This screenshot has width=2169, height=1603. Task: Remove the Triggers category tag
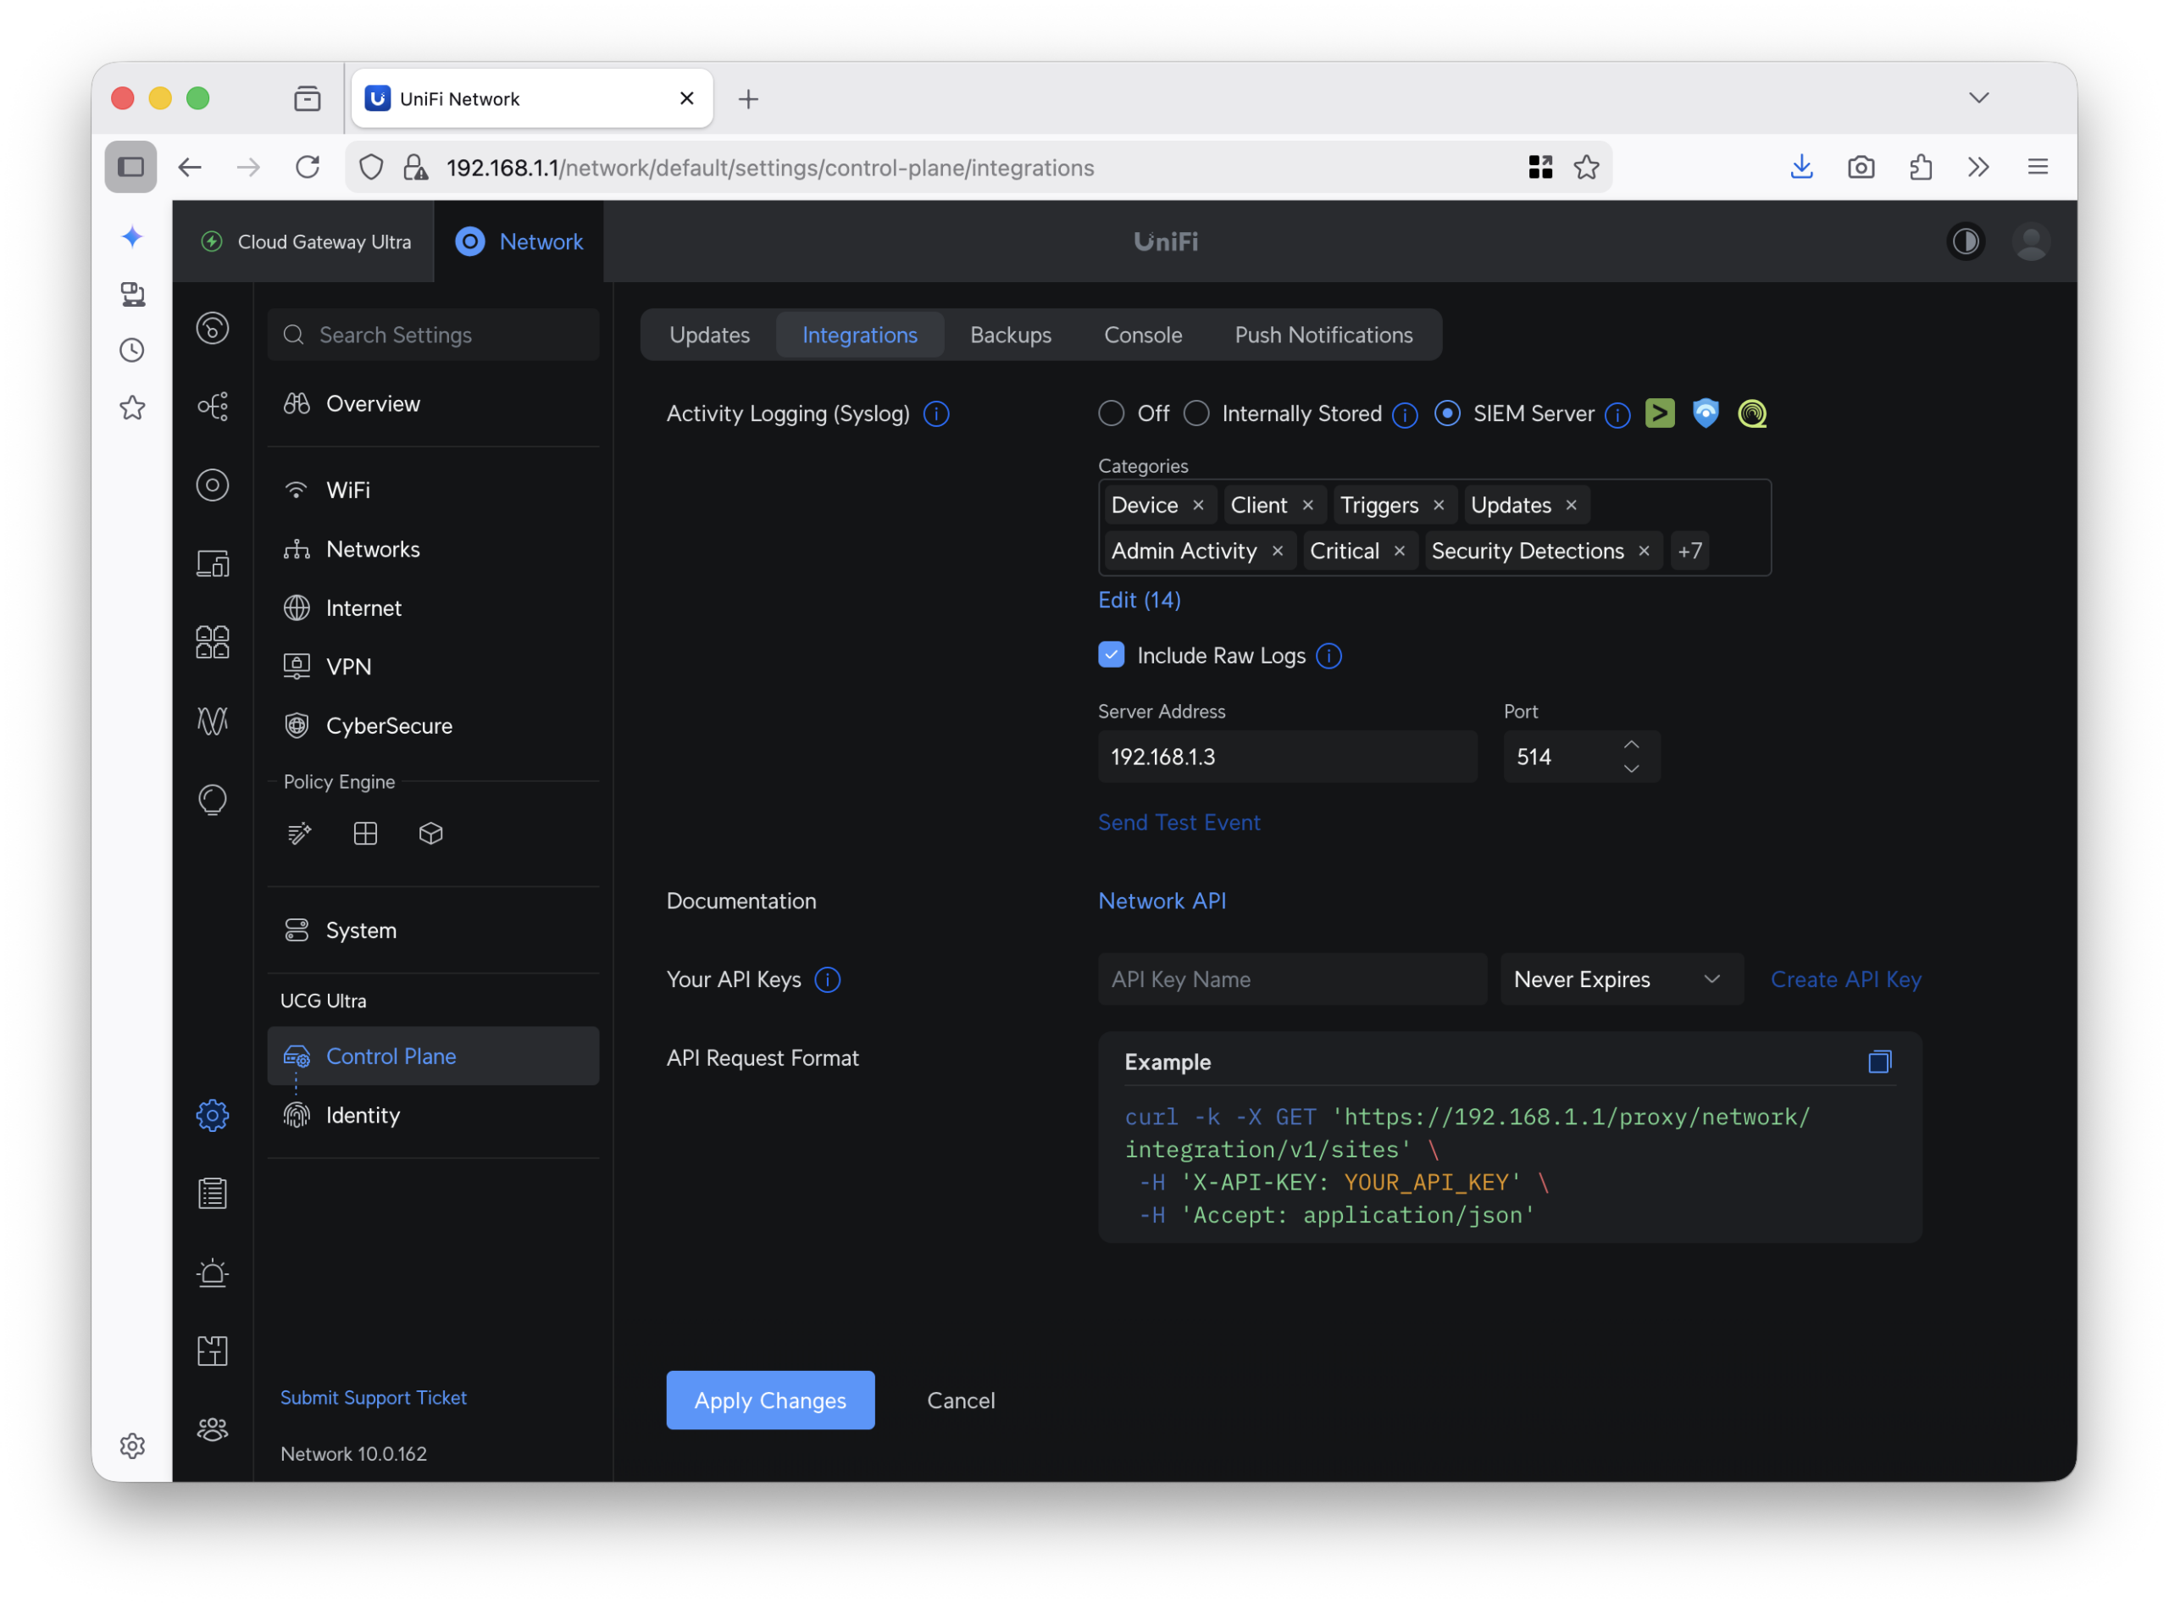click(x=1439, y=506)
